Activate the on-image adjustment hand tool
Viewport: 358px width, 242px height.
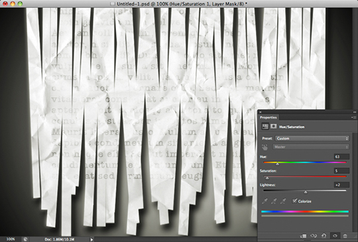click(265, 147)
